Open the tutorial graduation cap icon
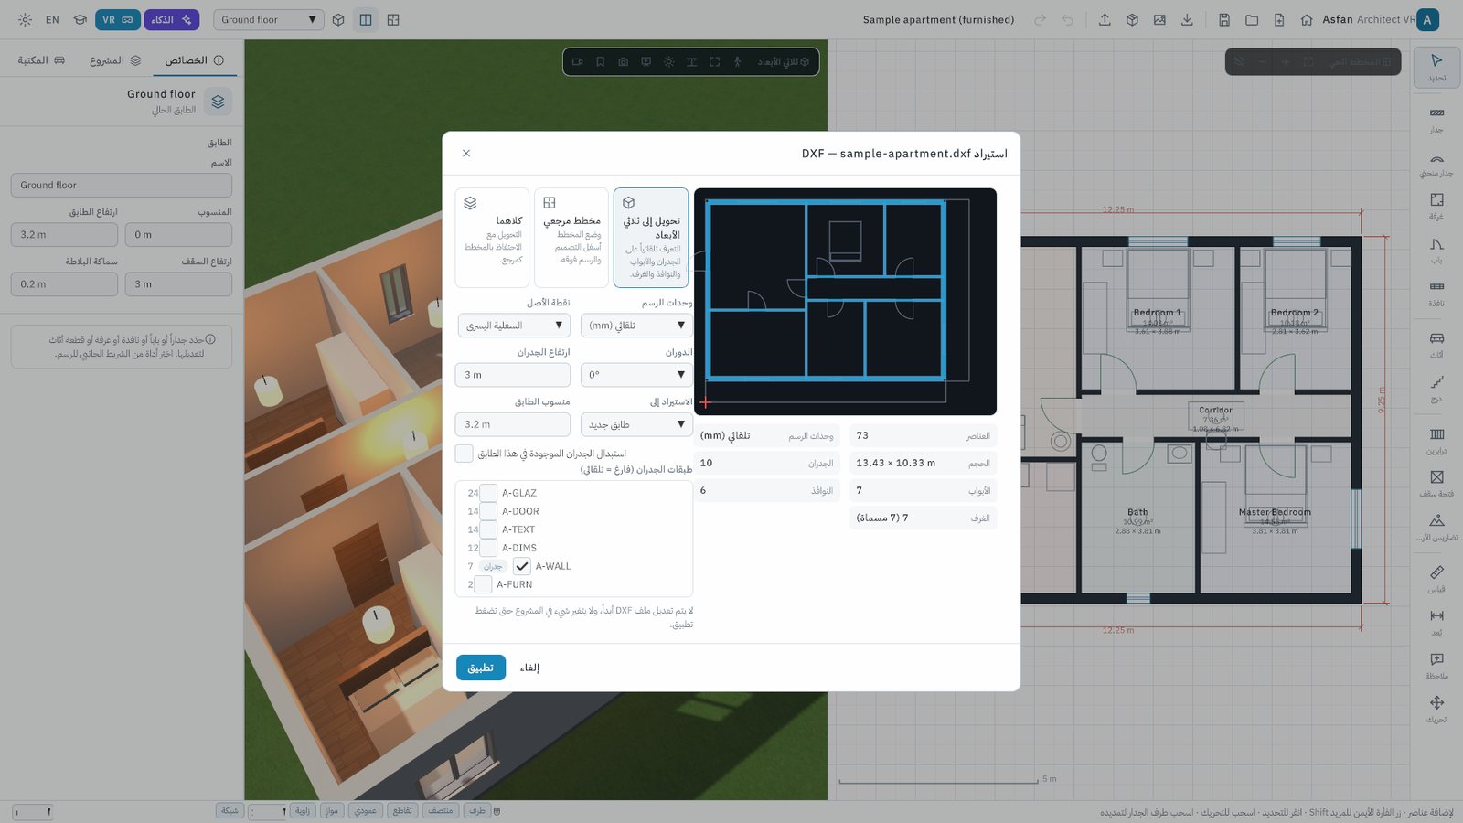The width and height of the screenshot is (1463, 823). tap(80, 19)
